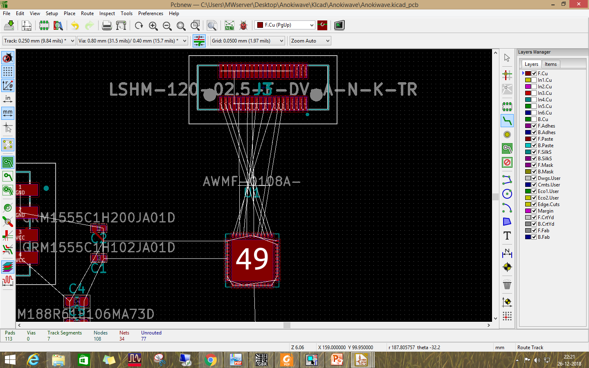Set units to inches

pos(8,99)
